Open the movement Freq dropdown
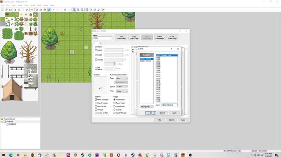Image resolution: width=281 pixels, height=158 pixels. click(122, 91)
